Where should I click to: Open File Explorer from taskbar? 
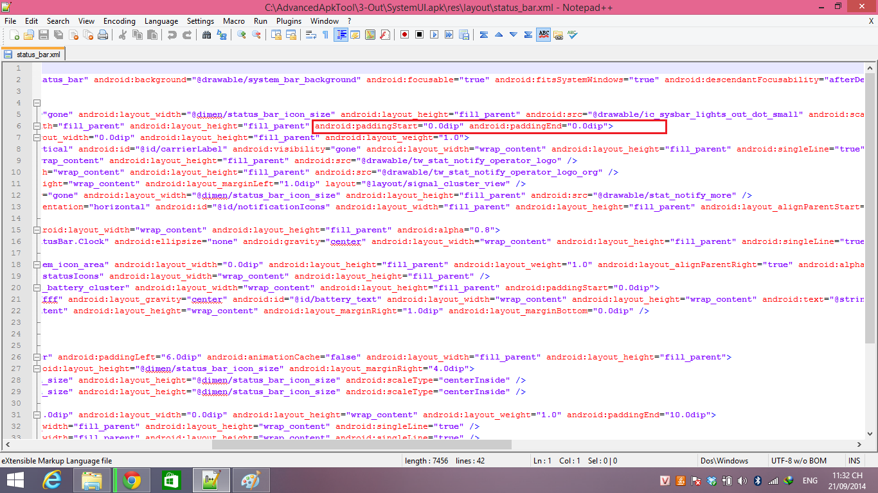pyautogui.click(x=92, y=480)
